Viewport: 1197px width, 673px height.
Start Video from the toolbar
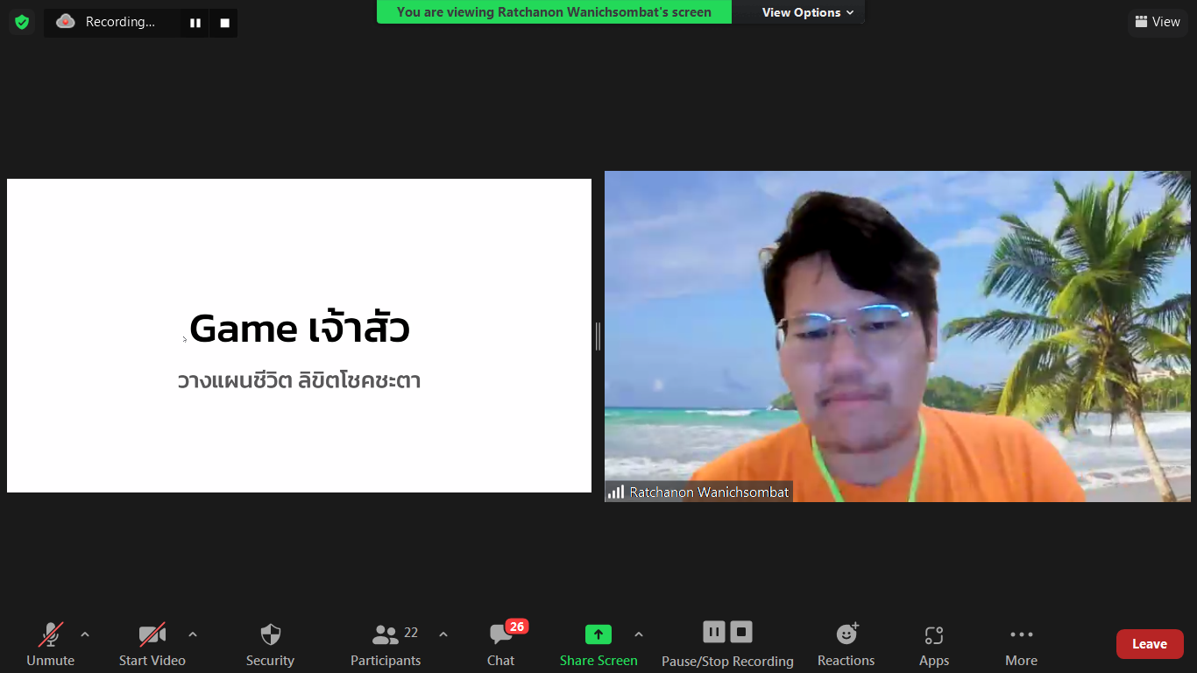(152, 645)
